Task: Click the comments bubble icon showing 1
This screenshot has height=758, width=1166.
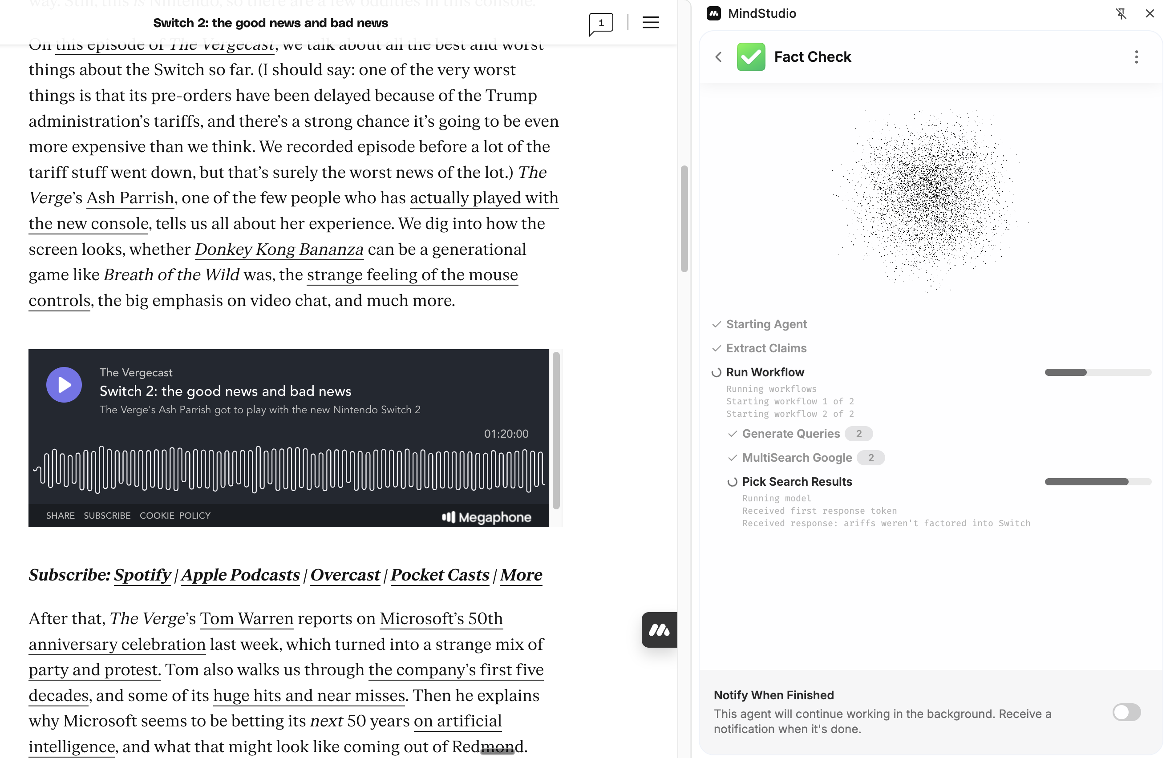Action: coord(601,24)
